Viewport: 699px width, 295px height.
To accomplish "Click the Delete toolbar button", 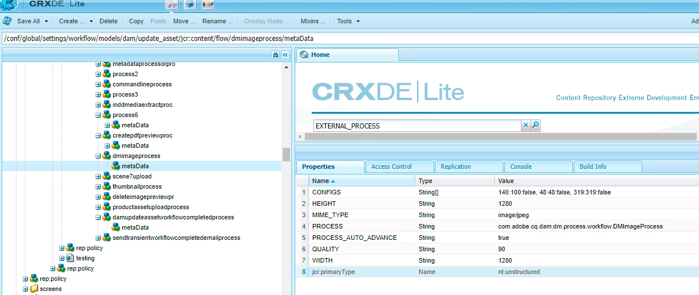I will [109, 21].
